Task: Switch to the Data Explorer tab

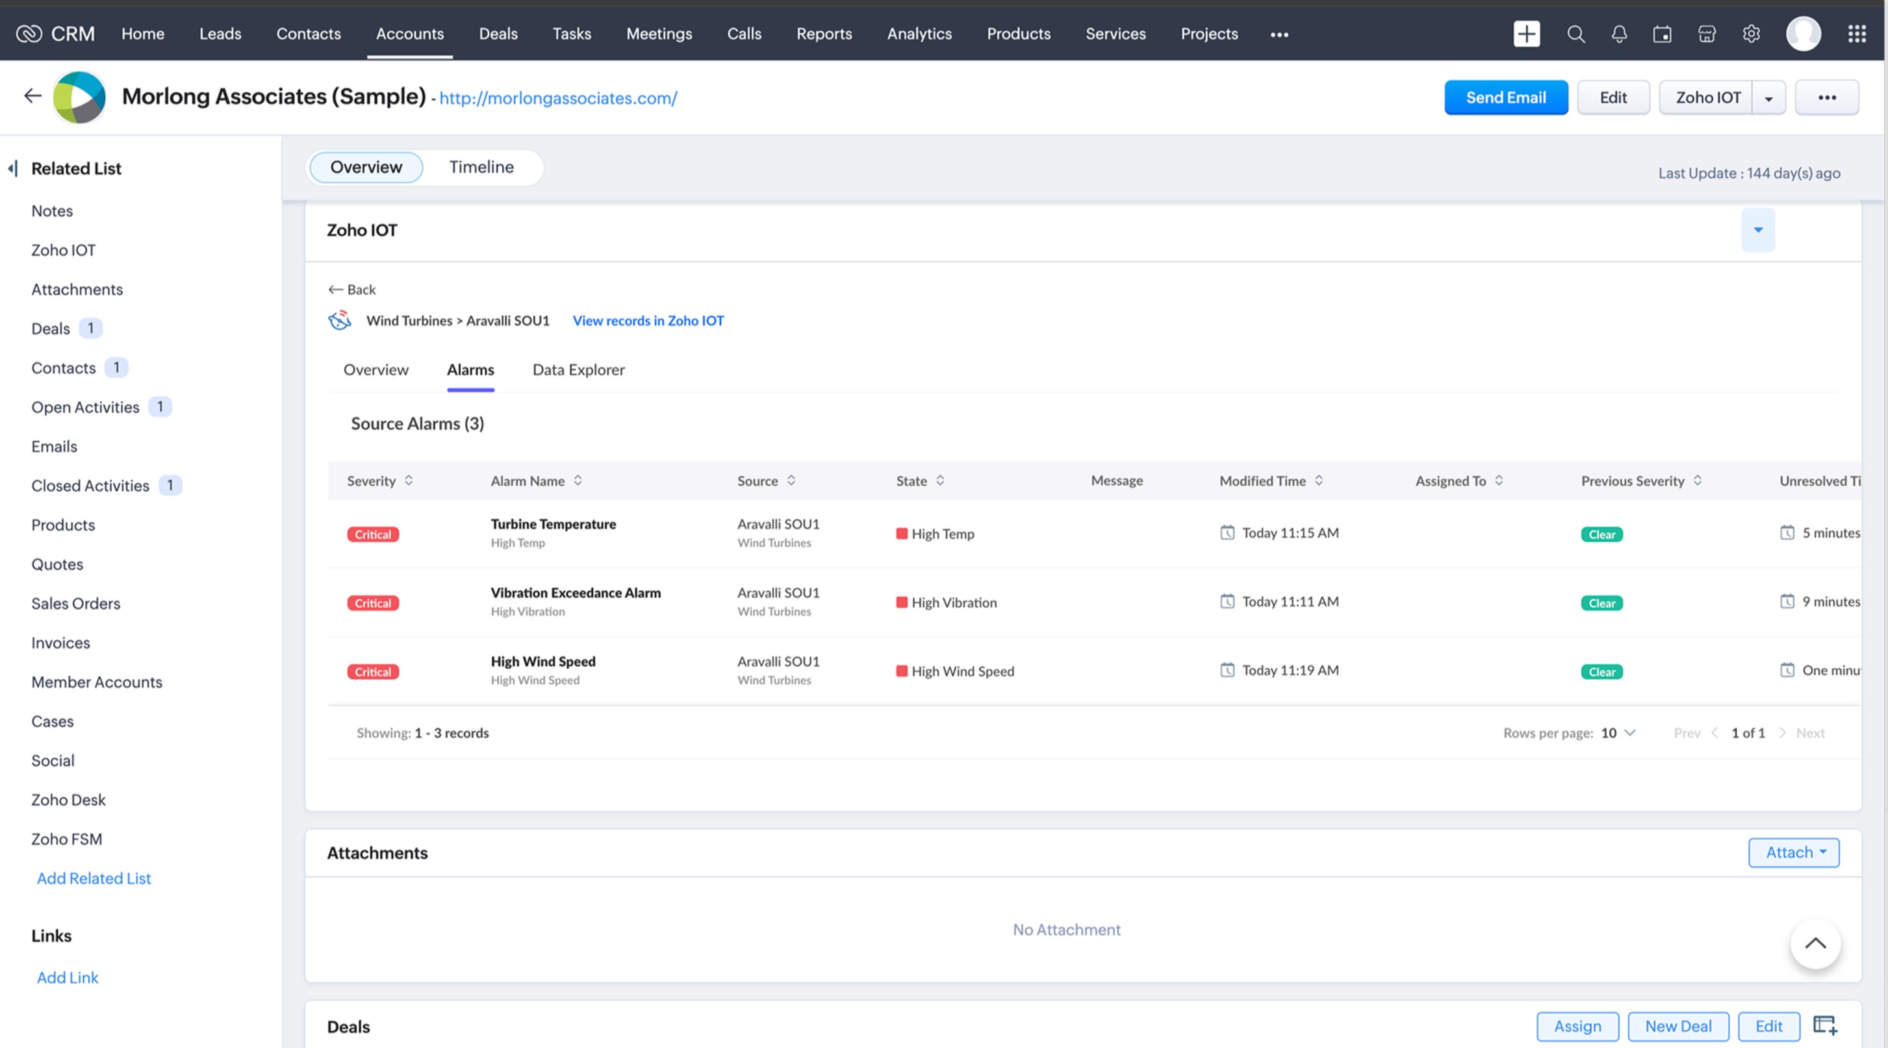Action: click(x=578, y=370)
